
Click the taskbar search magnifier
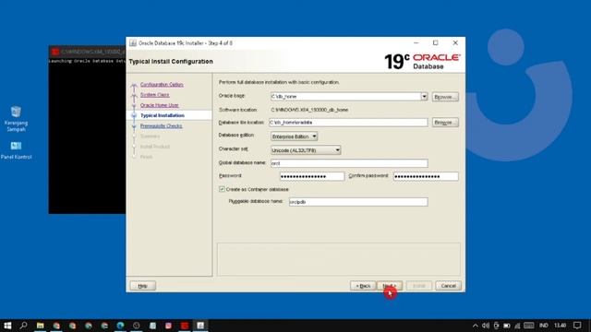coord(24,326)
